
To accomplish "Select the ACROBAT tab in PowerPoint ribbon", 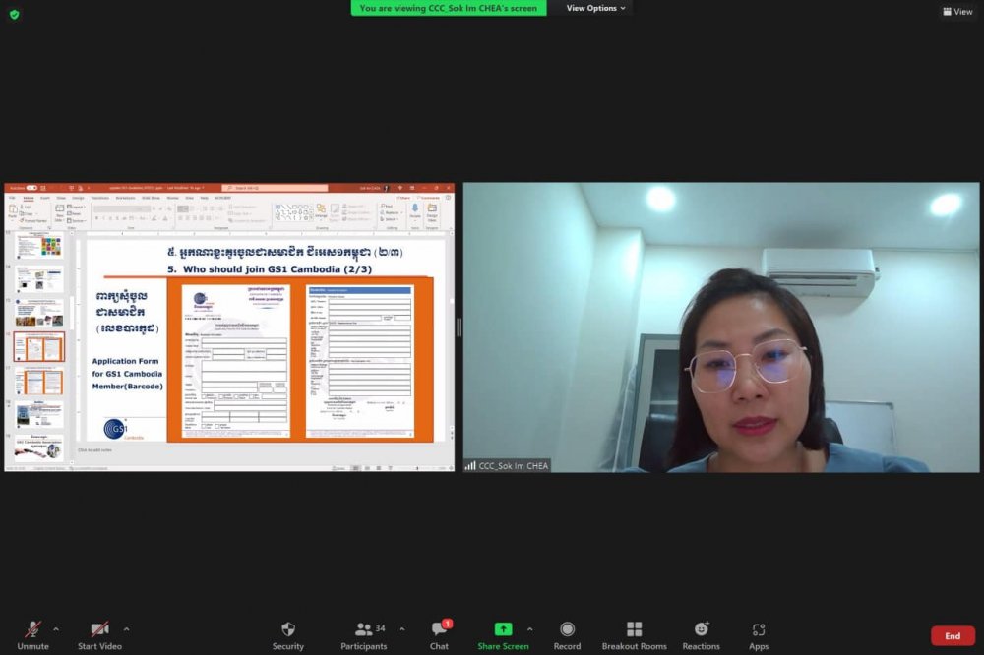I will pos(223,197).
